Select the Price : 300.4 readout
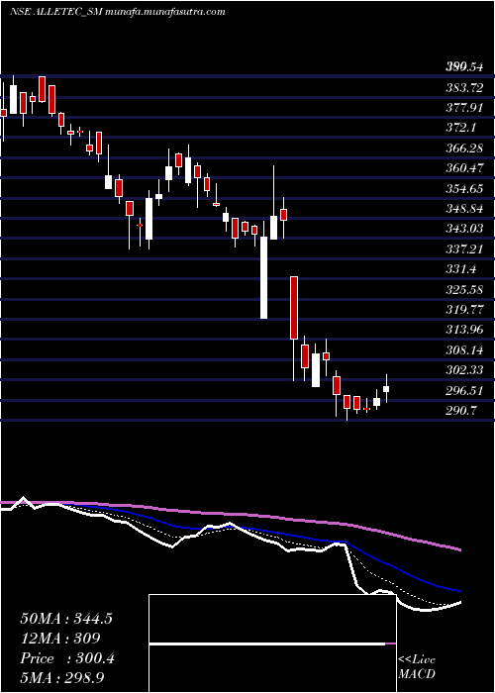This screenshot has width=495, height=693. (67, 658)
